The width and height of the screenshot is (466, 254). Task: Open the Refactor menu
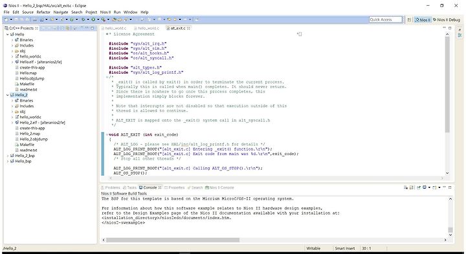tap(43, 12)
